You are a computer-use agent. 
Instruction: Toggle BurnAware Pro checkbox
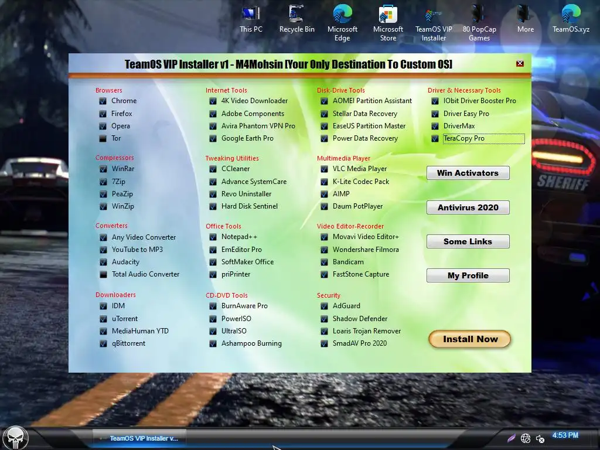click(213, 306)
